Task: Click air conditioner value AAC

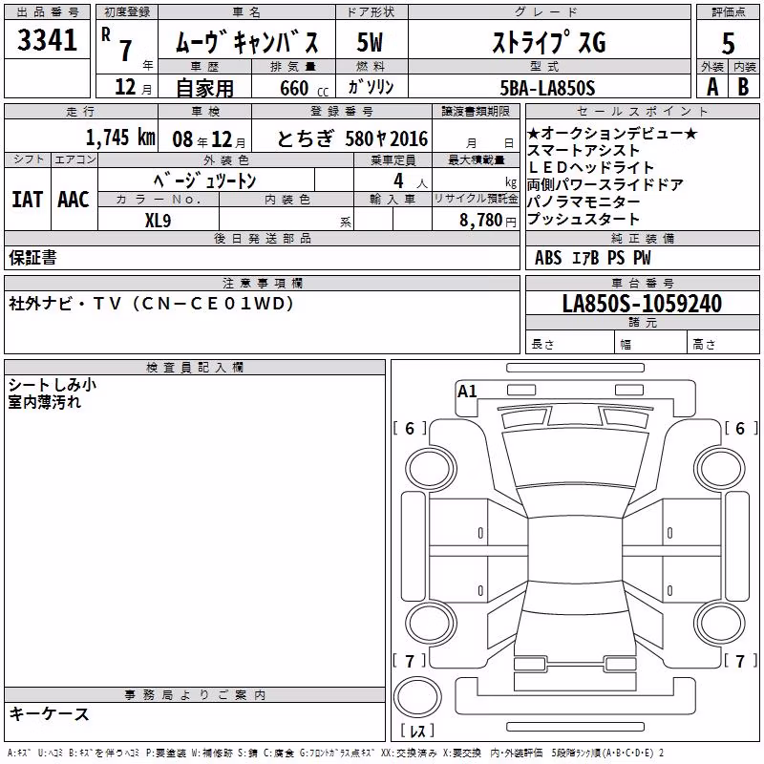Action: (x=74, y=200)
